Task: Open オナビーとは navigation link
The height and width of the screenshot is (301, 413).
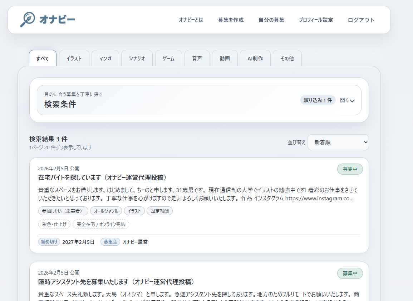Action: (191, 20)
